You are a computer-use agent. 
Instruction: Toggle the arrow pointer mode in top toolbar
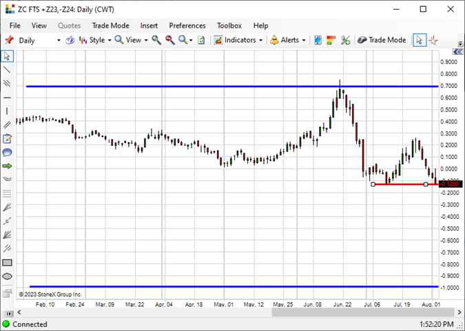coord(420,40)
